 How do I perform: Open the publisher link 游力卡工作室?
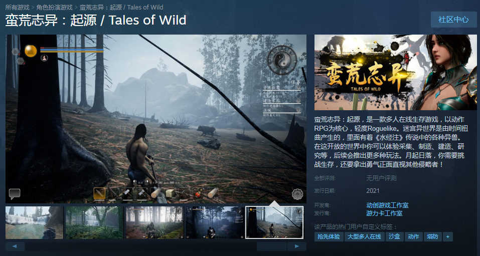384,213
